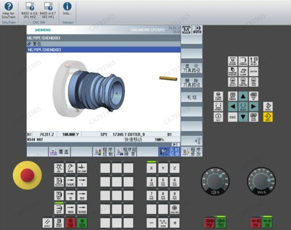Viewport: 291px width, 230px height.
Task: Click the SELECT key between the arrows
Action: point(243,107)
